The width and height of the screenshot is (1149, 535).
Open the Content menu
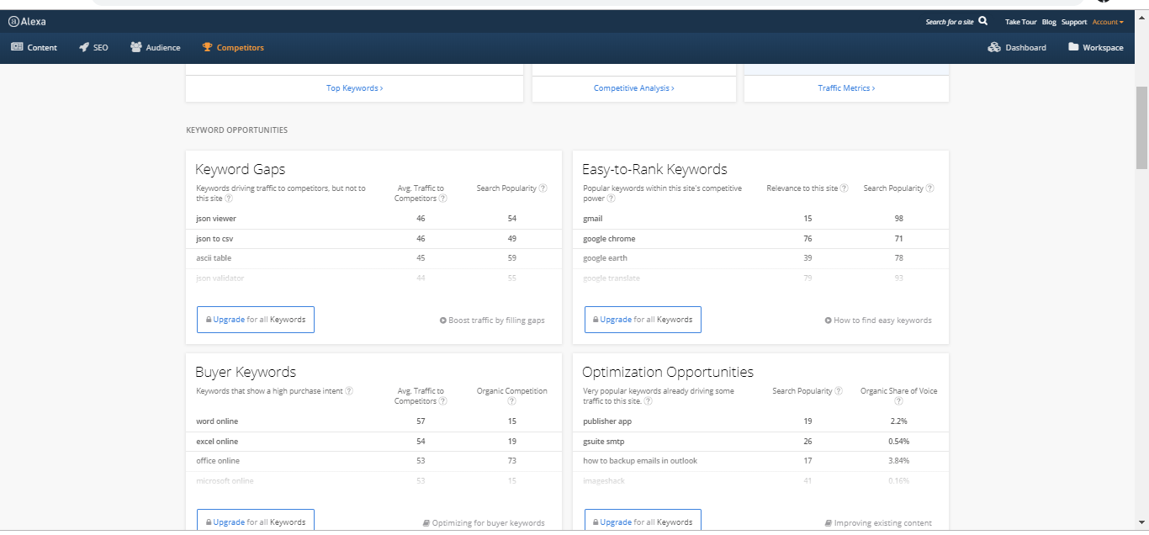[x=34, y=48]
